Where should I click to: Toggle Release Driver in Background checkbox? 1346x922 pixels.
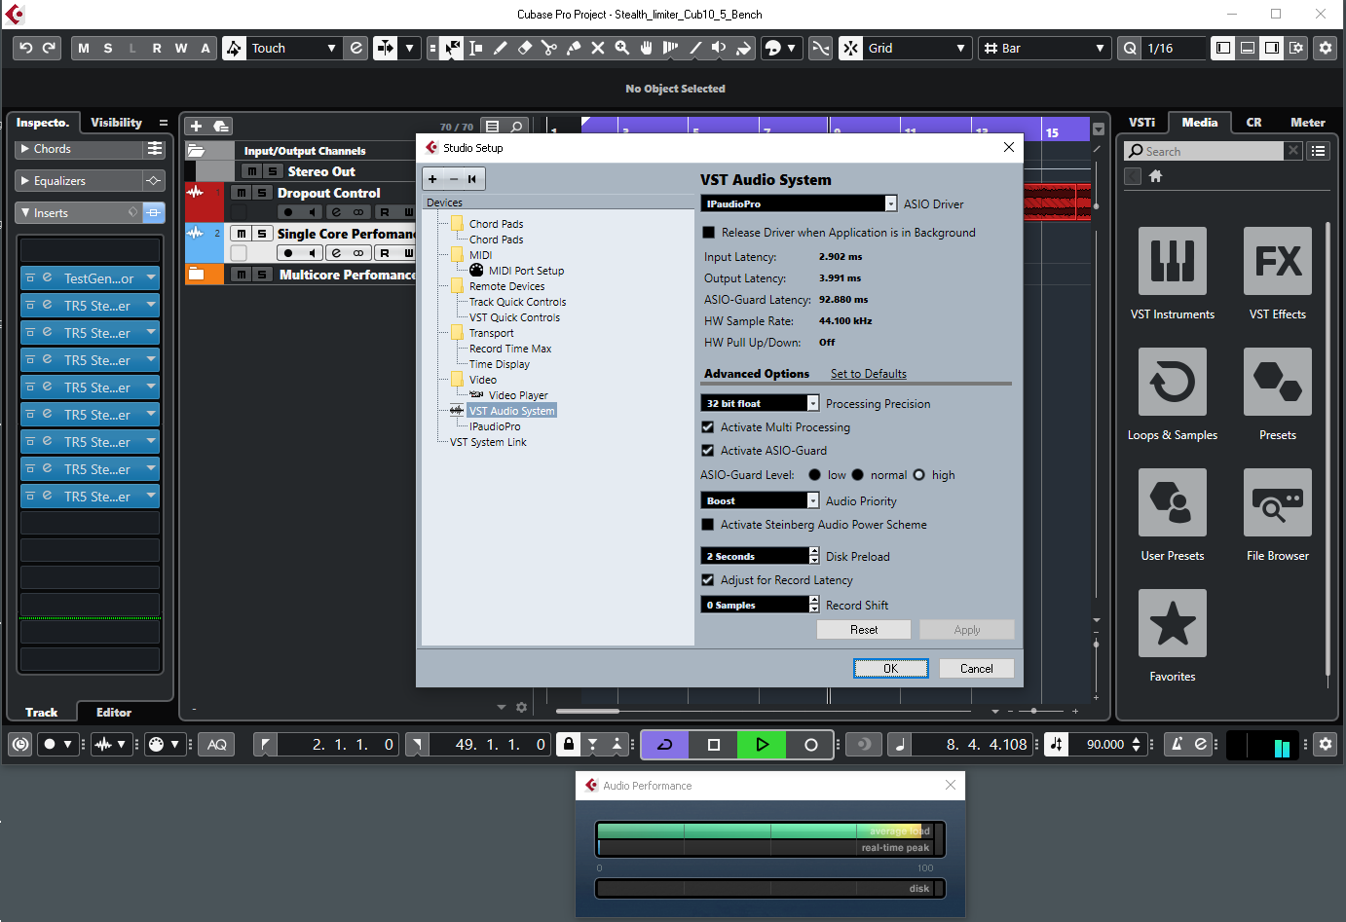[709, 233]
